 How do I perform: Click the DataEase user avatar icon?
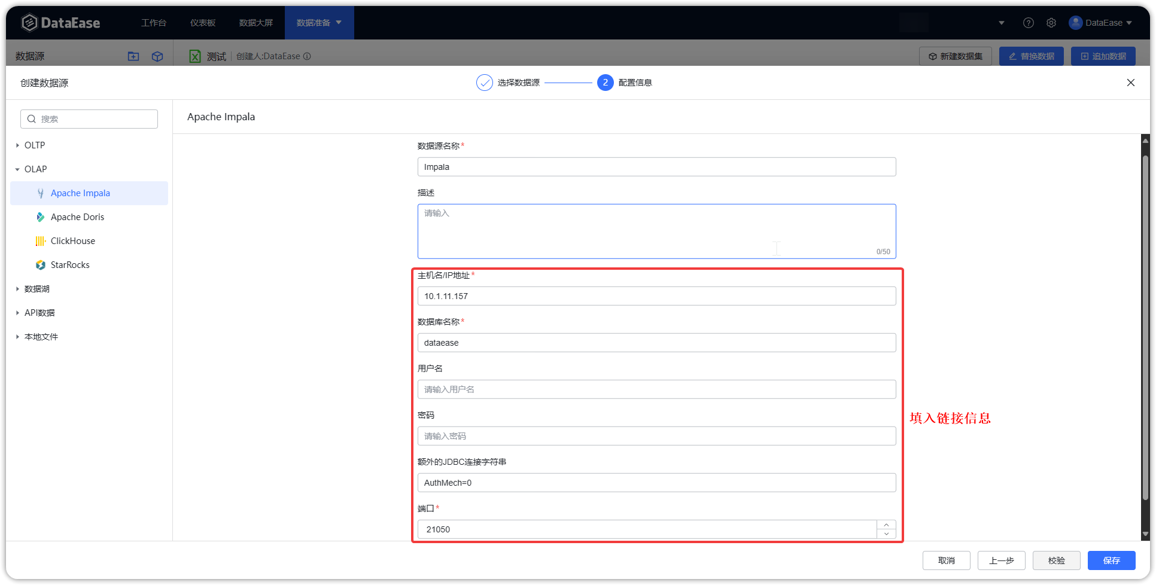[1076, 23]
